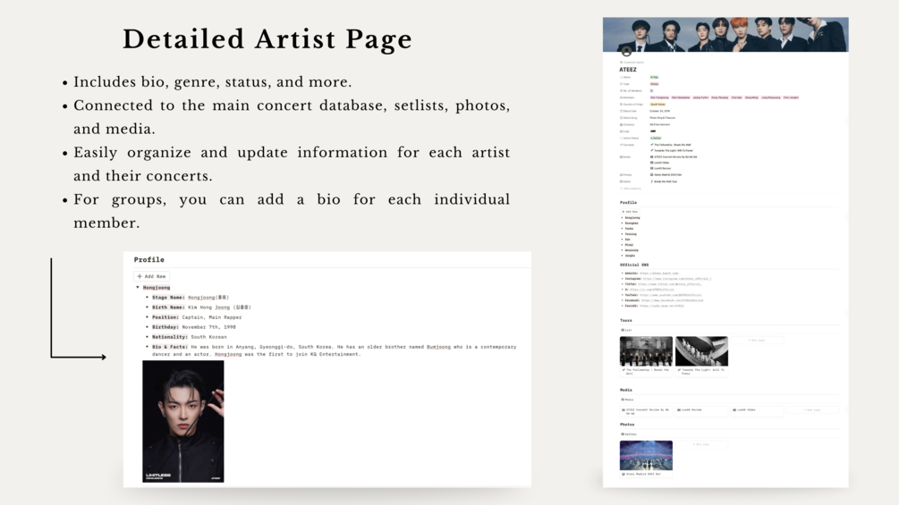Click New page button in Media row
The height and width of the screenshot is (505, 899).
point(812,410)
